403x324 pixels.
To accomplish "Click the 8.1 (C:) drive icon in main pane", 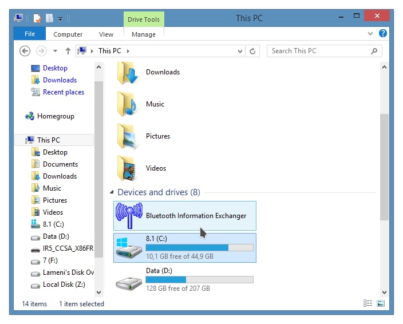I will 128,248.
